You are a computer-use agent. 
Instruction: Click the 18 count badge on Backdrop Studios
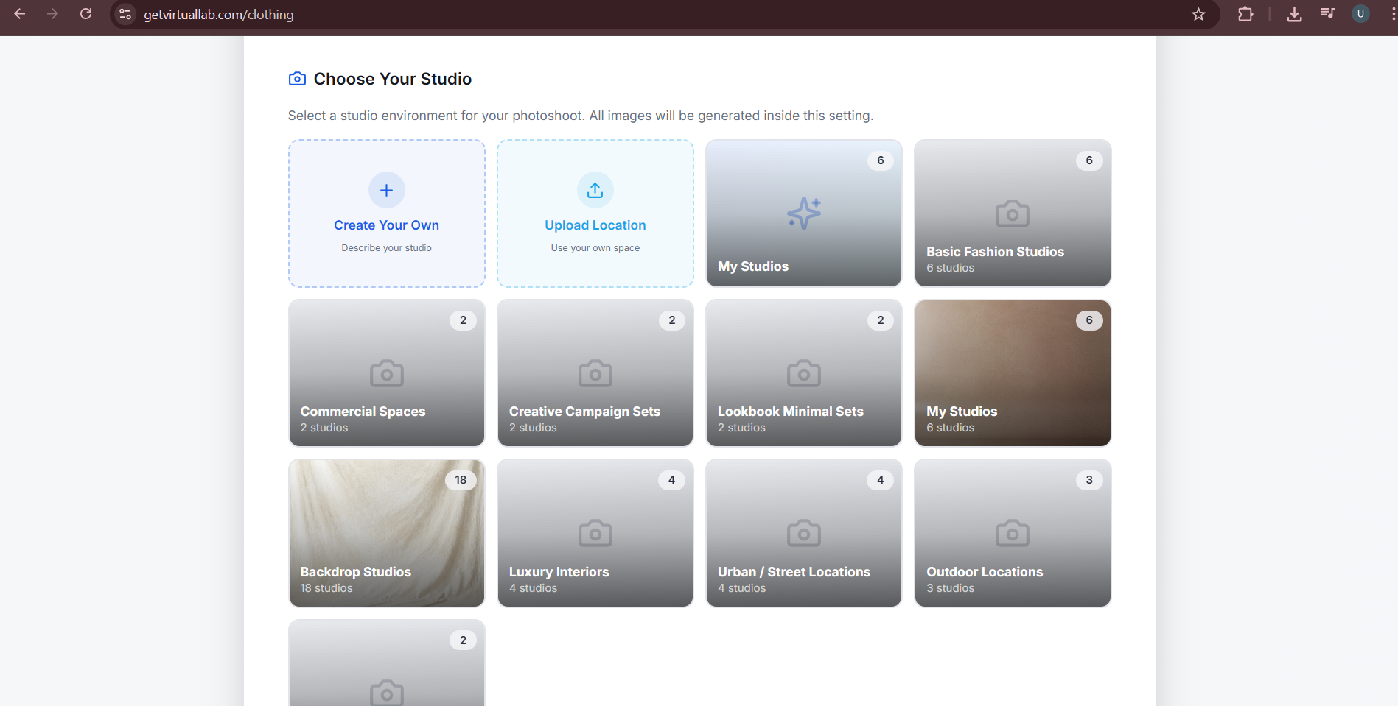pyautogui.click(x=461, y=480)
